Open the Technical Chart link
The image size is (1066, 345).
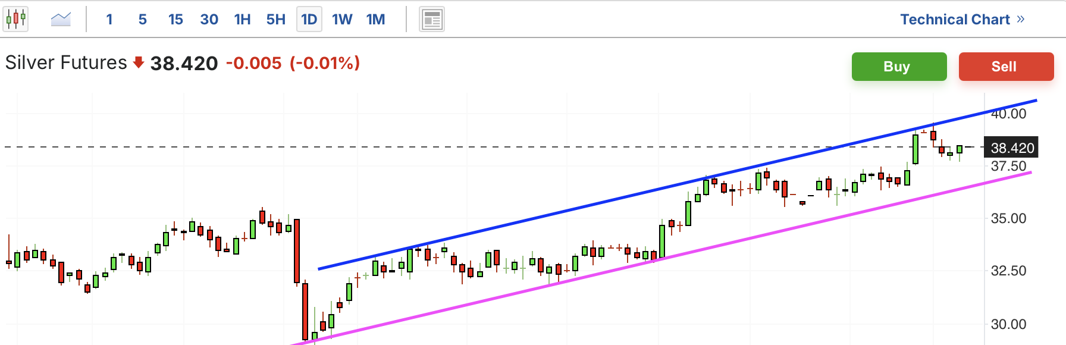(x=955, y=20)
